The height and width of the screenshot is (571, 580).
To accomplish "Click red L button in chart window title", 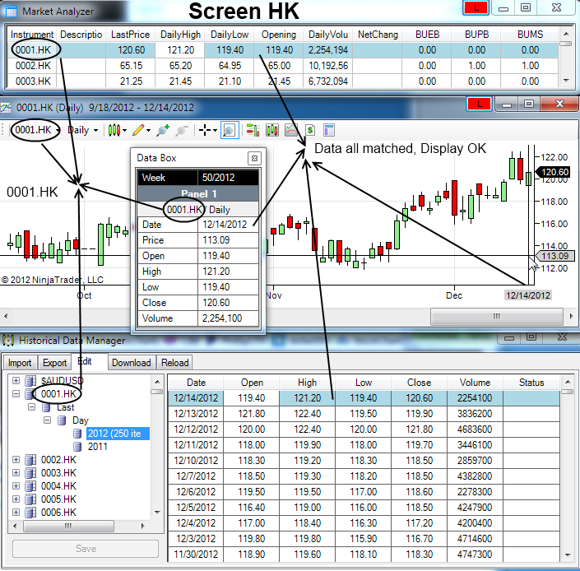I will click(x=480, y=104).
